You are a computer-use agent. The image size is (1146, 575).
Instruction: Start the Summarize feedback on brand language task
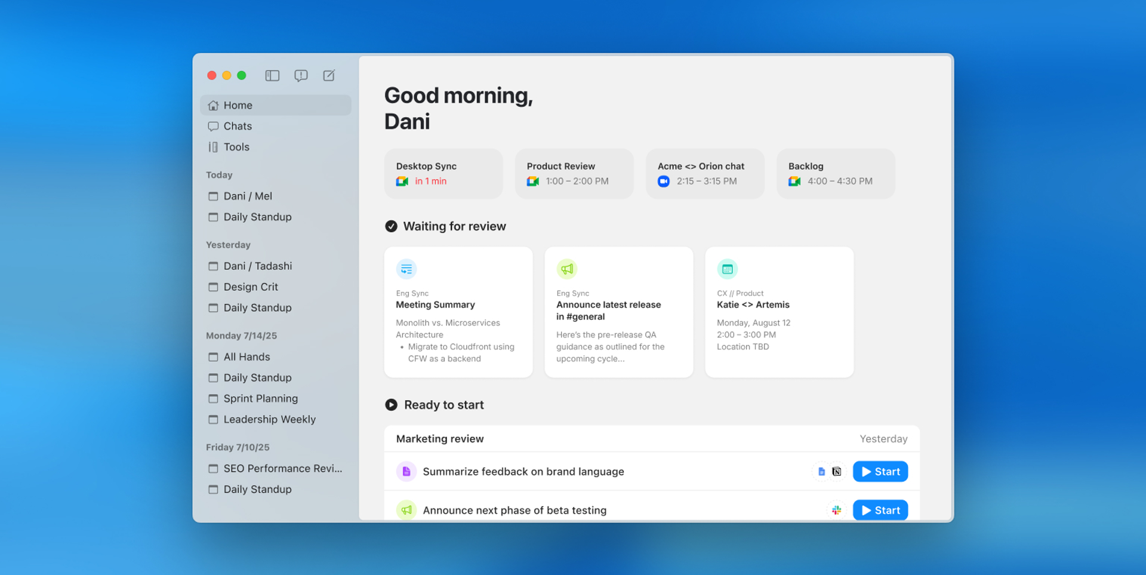[x=880, y=472]
